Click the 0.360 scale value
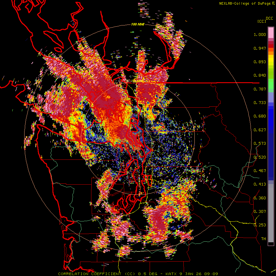Viewport: 276px width, 276px height. [x=260, y=198]
